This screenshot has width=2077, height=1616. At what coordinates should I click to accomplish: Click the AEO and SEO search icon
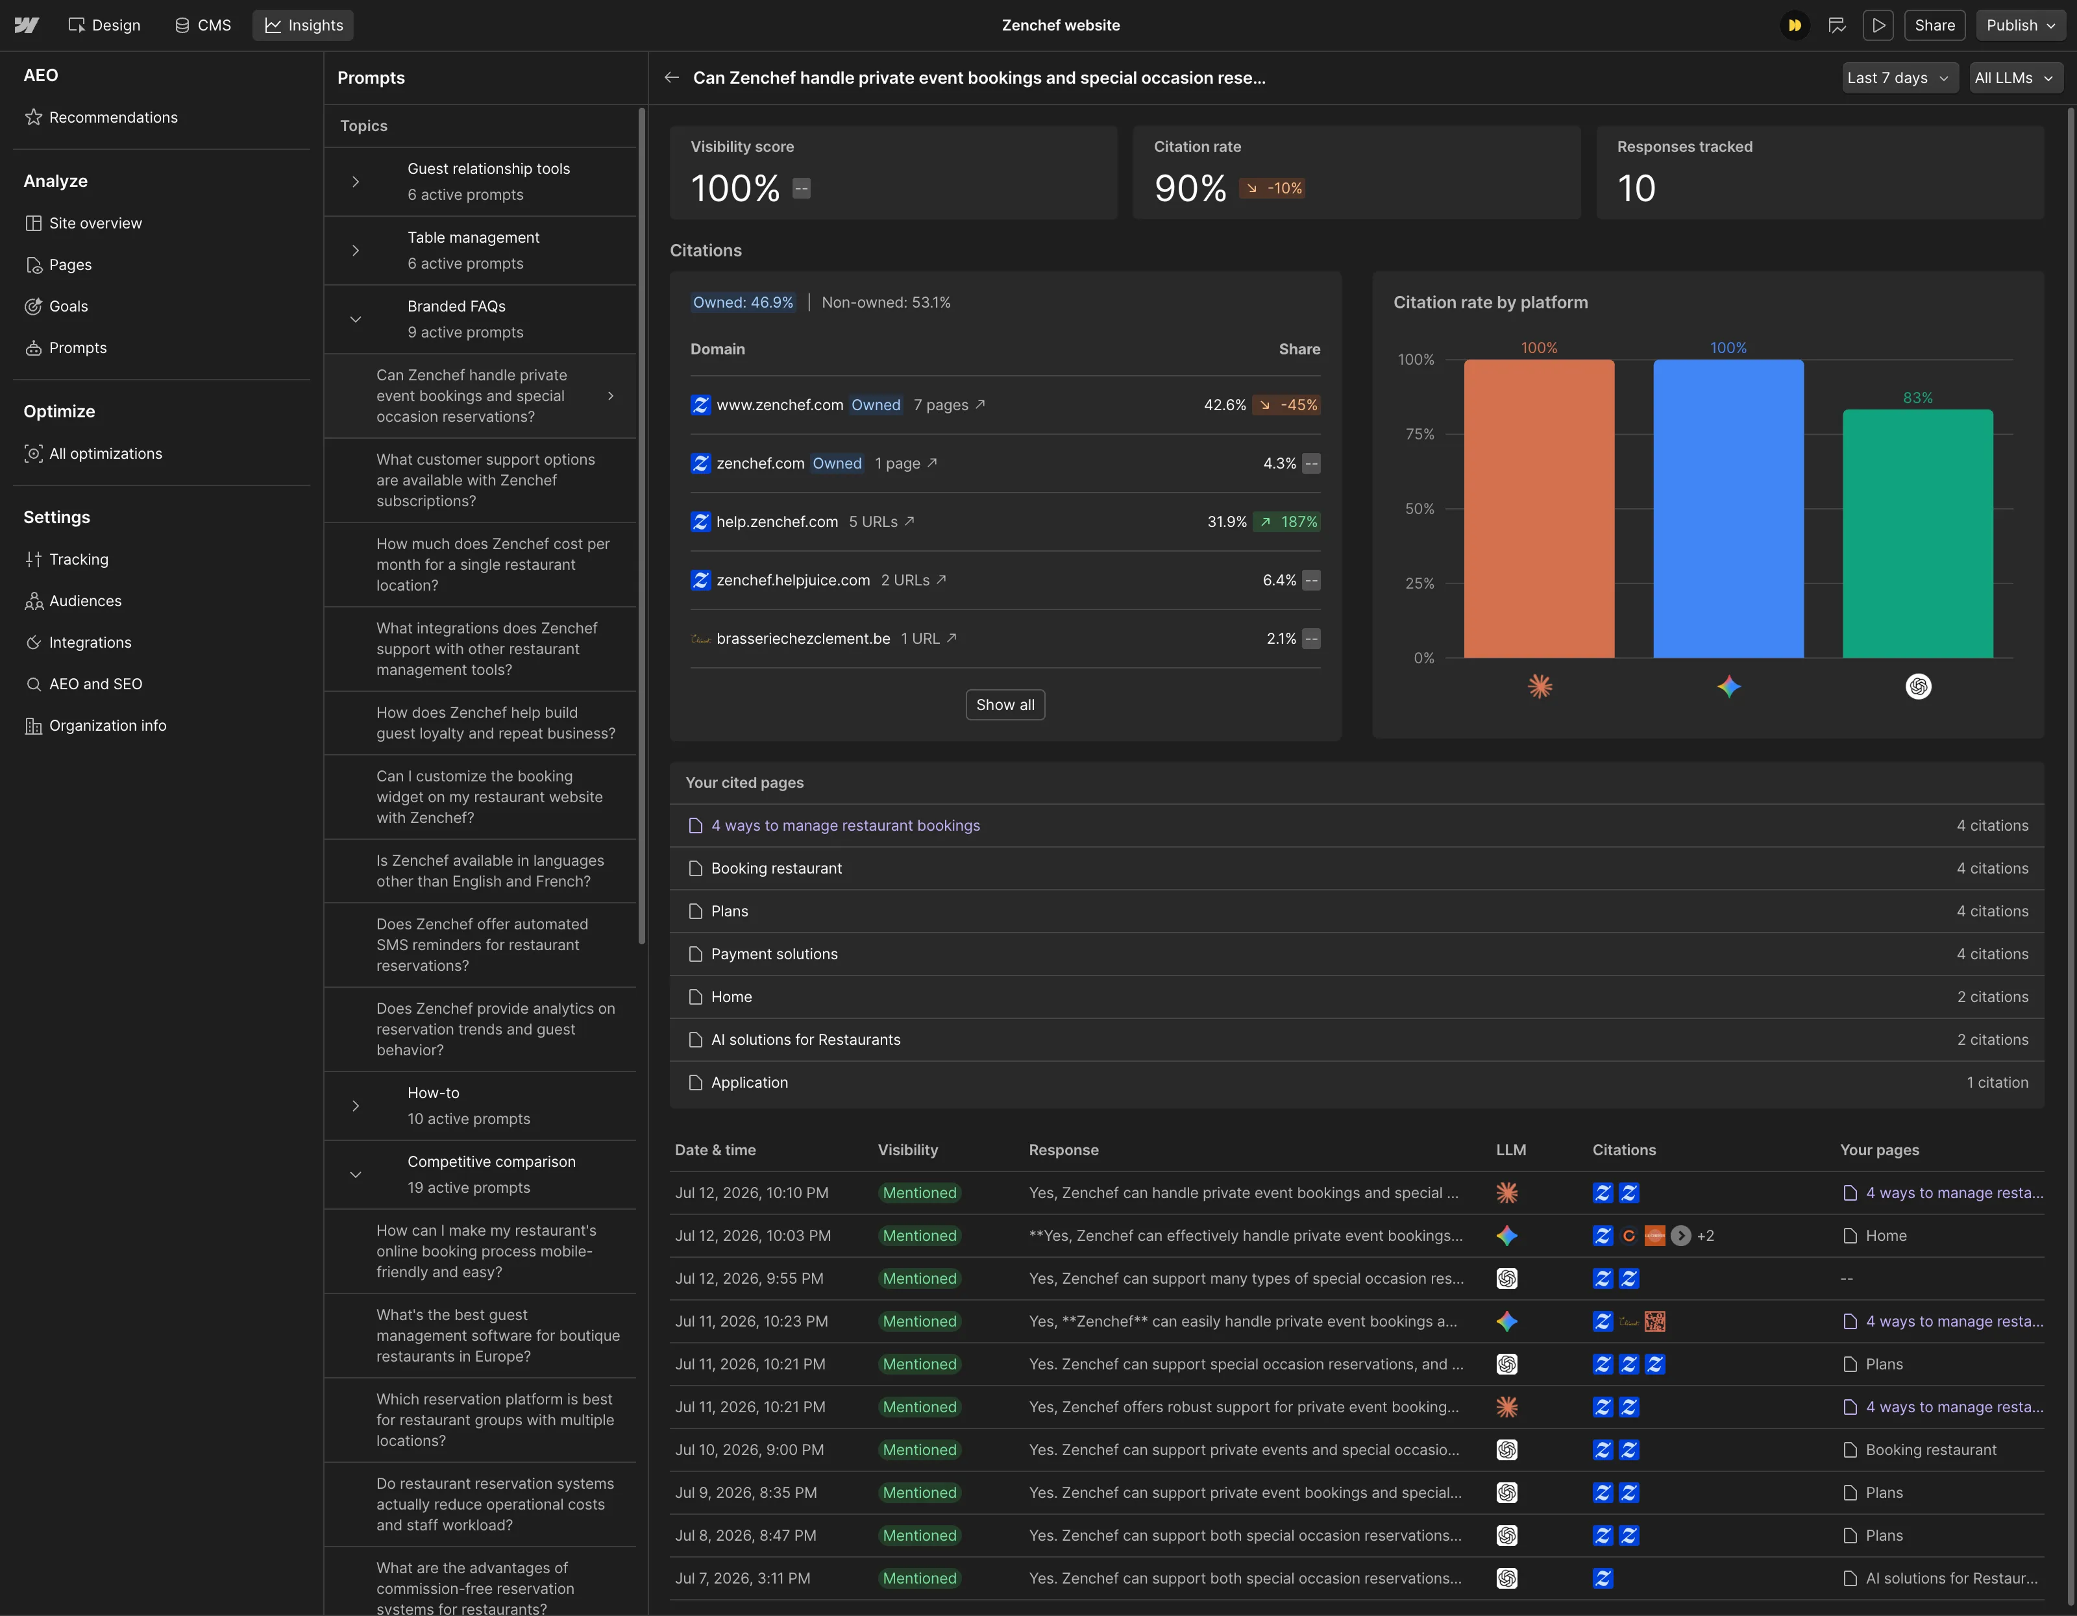coord(33,684)
